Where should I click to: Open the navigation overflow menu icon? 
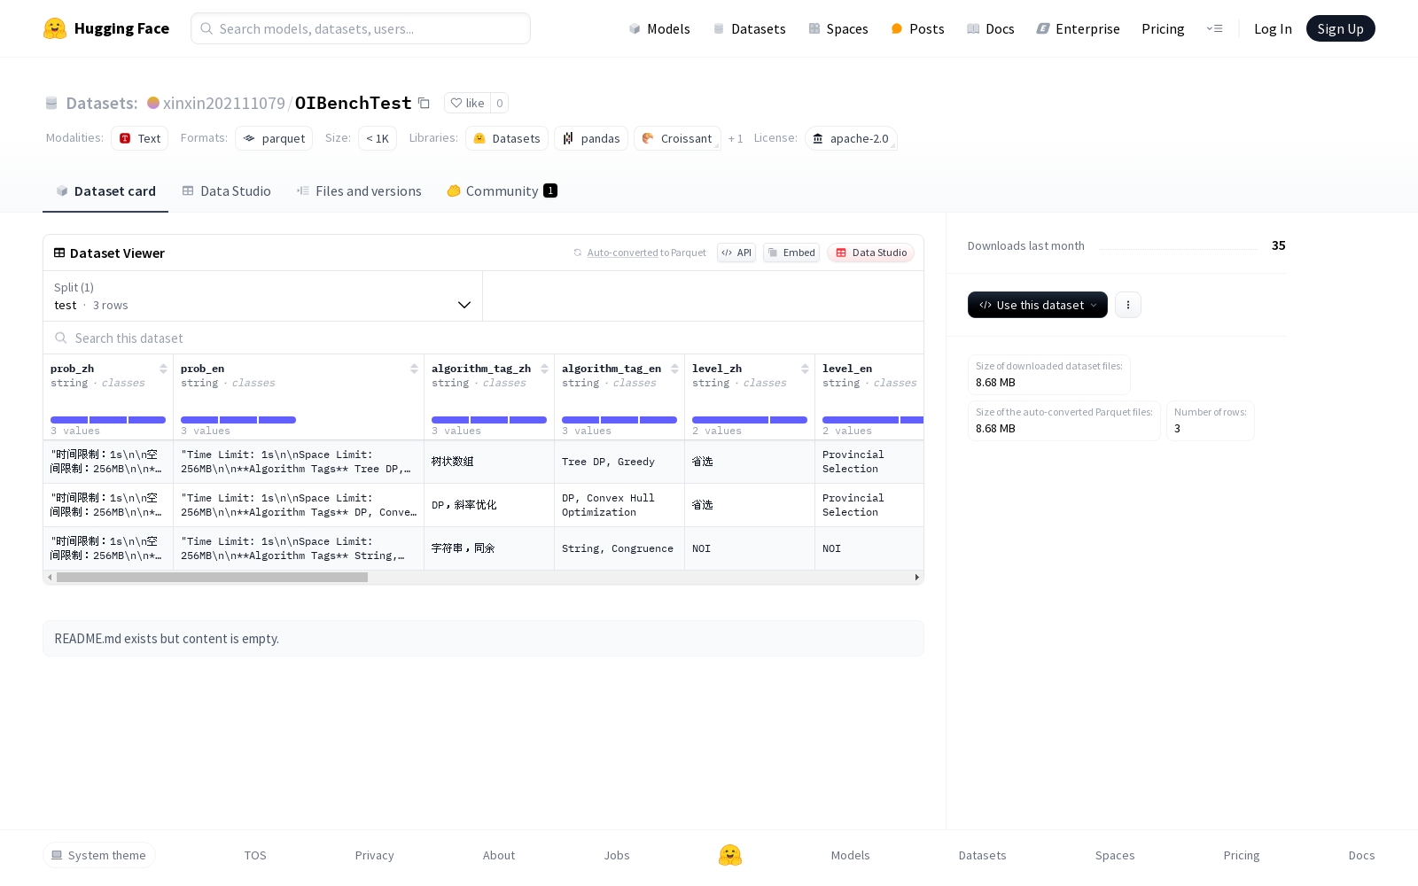tap(1214, 28)
